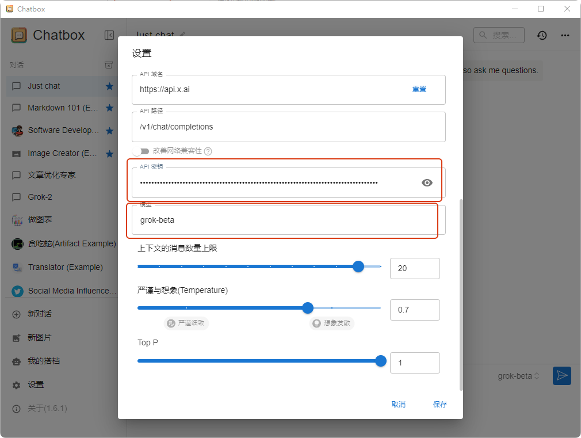
Task: Click the Temperature value box showing 0.7
Action: tap(415, 310)
